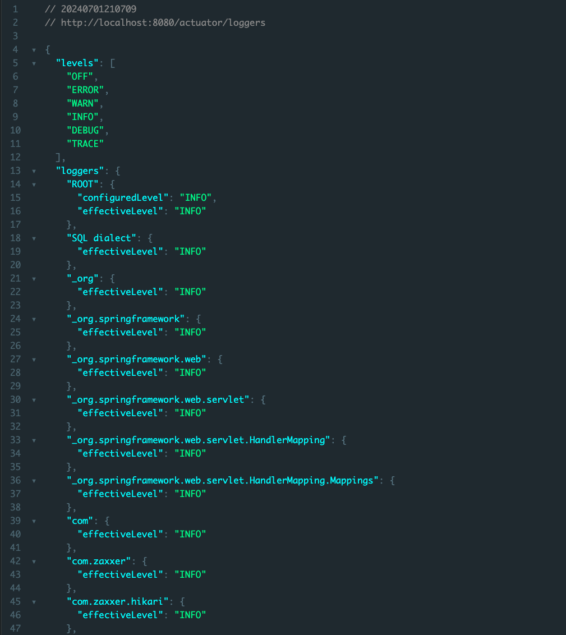Collapse the "loggers" object
The image size is (566, 635).
[34, 171]
